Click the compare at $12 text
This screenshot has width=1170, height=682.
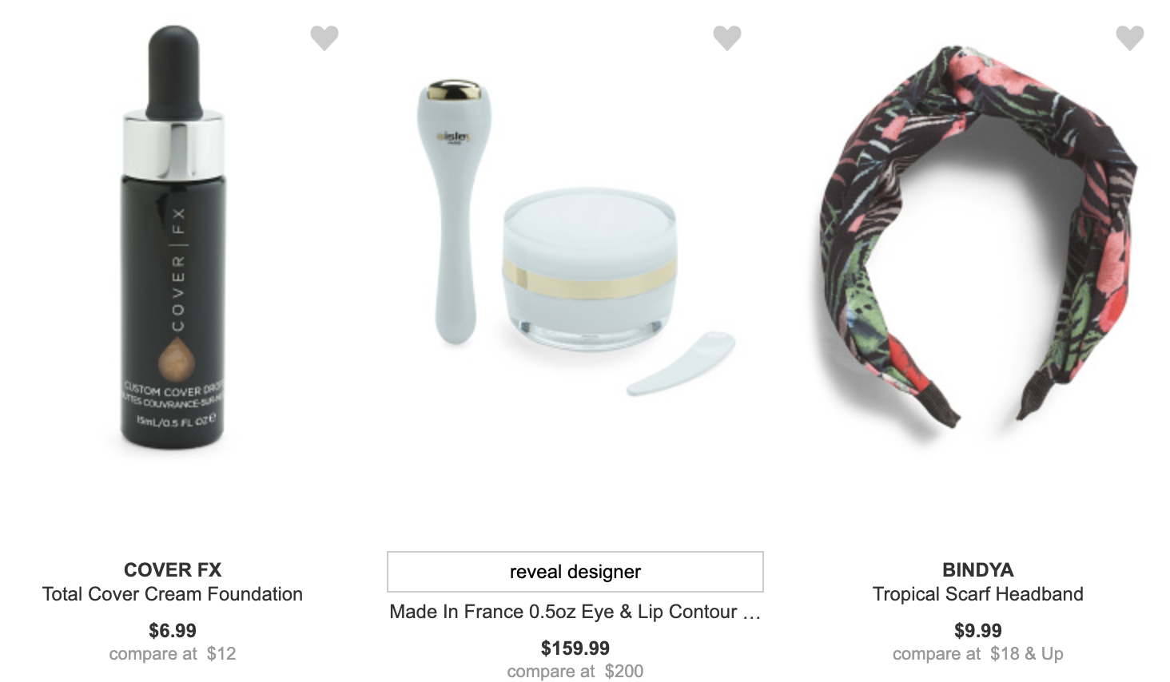173,654
